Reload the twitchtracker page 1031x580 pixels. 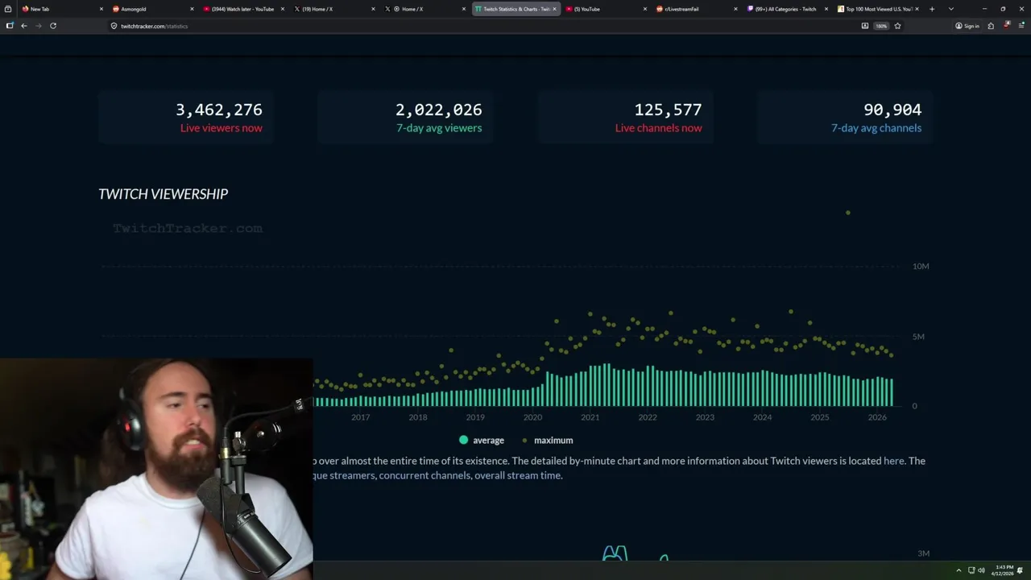[53, 26]
